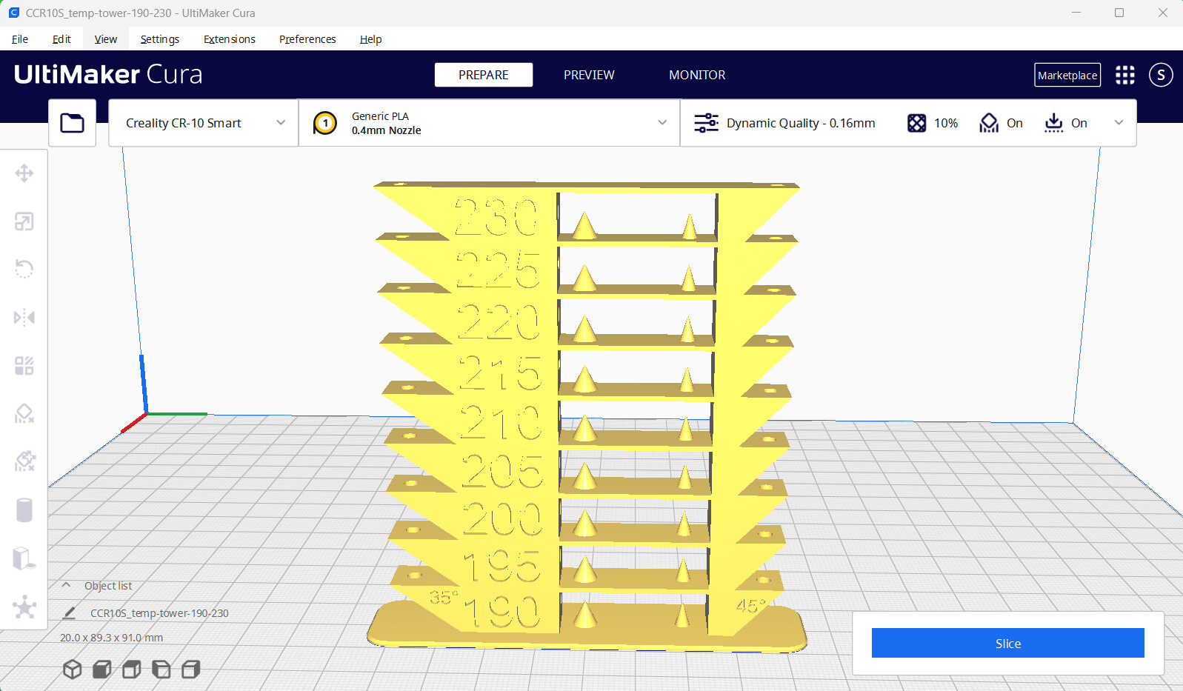Click the Generic PLA extruder 1 icon
The height and width of the screenshot is (691, 1183).
point(324,123)
